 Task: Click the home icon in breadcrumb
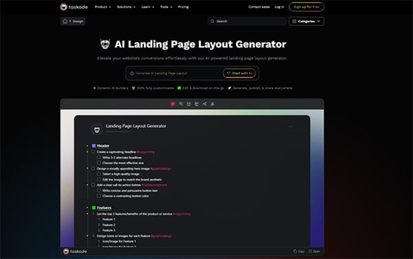[65, 21]
